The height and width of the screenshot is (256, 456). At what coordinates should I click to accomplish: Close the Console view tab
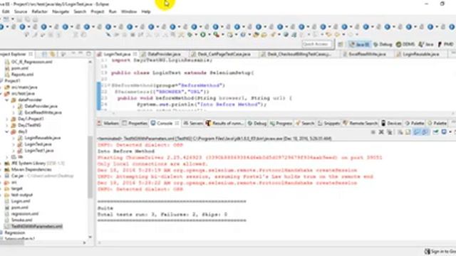pos(177,123)
